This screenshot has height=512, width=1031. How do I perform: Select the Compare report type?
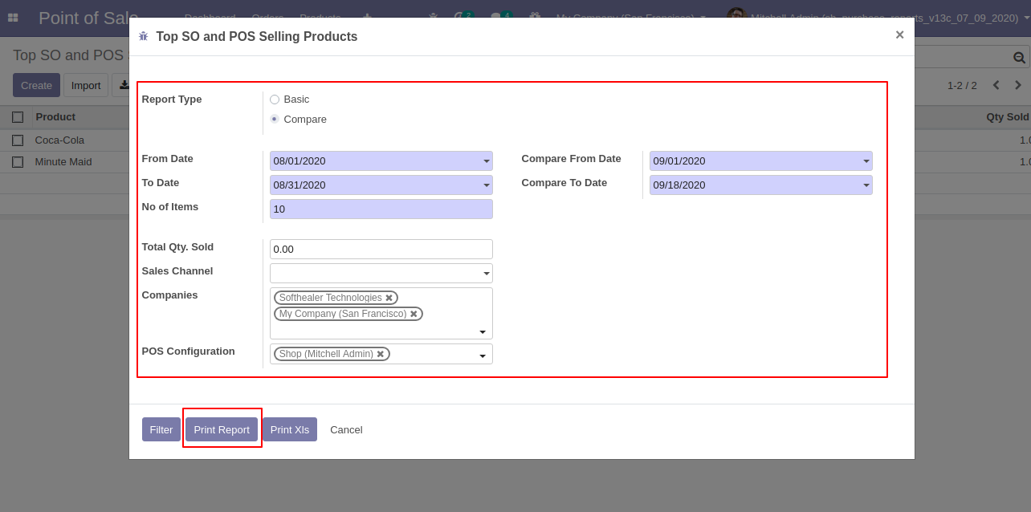pyautogui.click(x=275, y=119)
